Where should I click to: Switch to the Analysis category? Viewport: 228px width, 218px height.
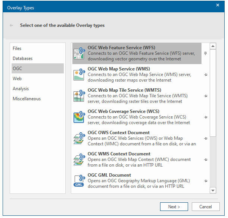[x=21, y=89]
